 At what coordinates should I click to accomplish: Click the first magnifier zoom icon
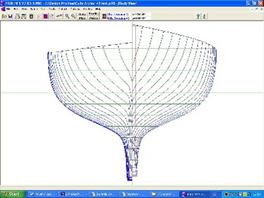pos(67,16)
